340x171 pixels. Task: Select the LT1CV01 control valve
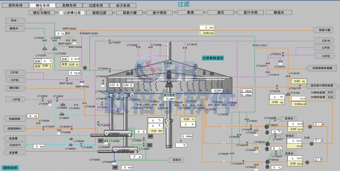[44, 49]
